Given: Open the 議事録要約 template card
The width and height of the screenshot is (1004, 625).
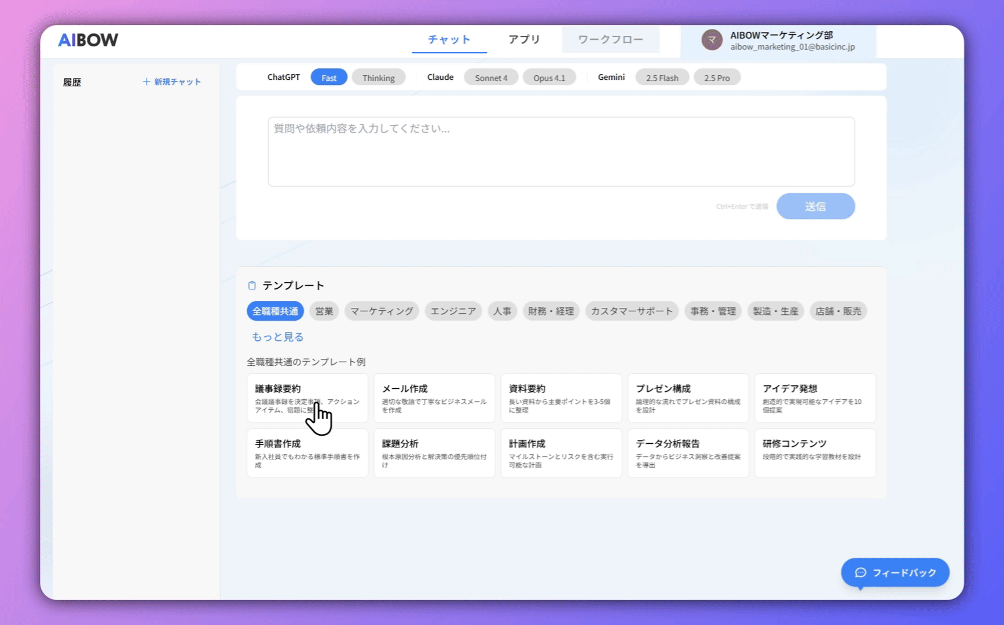Looking at the screenshot, I should 307,398.
